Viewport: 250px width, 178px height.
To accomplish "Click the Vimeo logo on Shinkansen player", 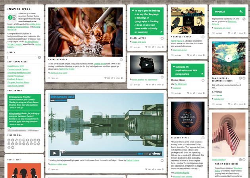I will tap(156, 153).
